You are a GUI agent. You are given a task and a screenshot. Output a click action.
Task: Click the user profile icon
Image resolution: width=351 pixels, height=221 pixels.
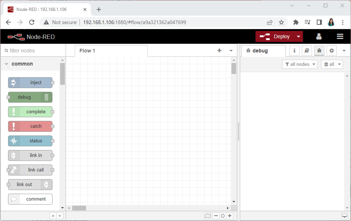coord(319,36)
